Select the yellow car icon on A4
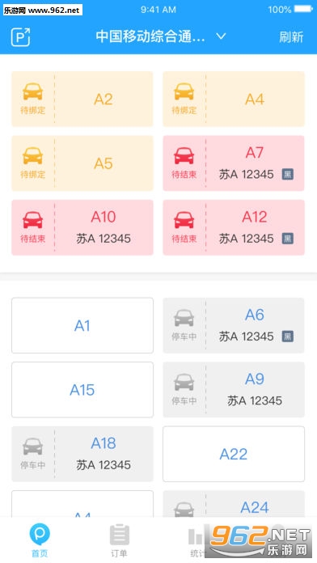The image size is (317, 563). [184, 92]
